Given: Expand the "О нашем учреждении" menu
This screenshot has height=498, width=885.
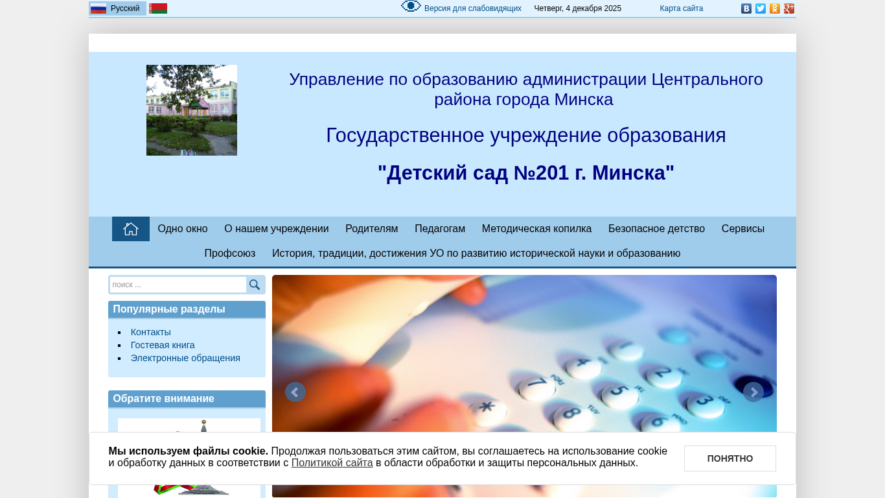Looking at the screenshot, I should (x=277, y=229).
